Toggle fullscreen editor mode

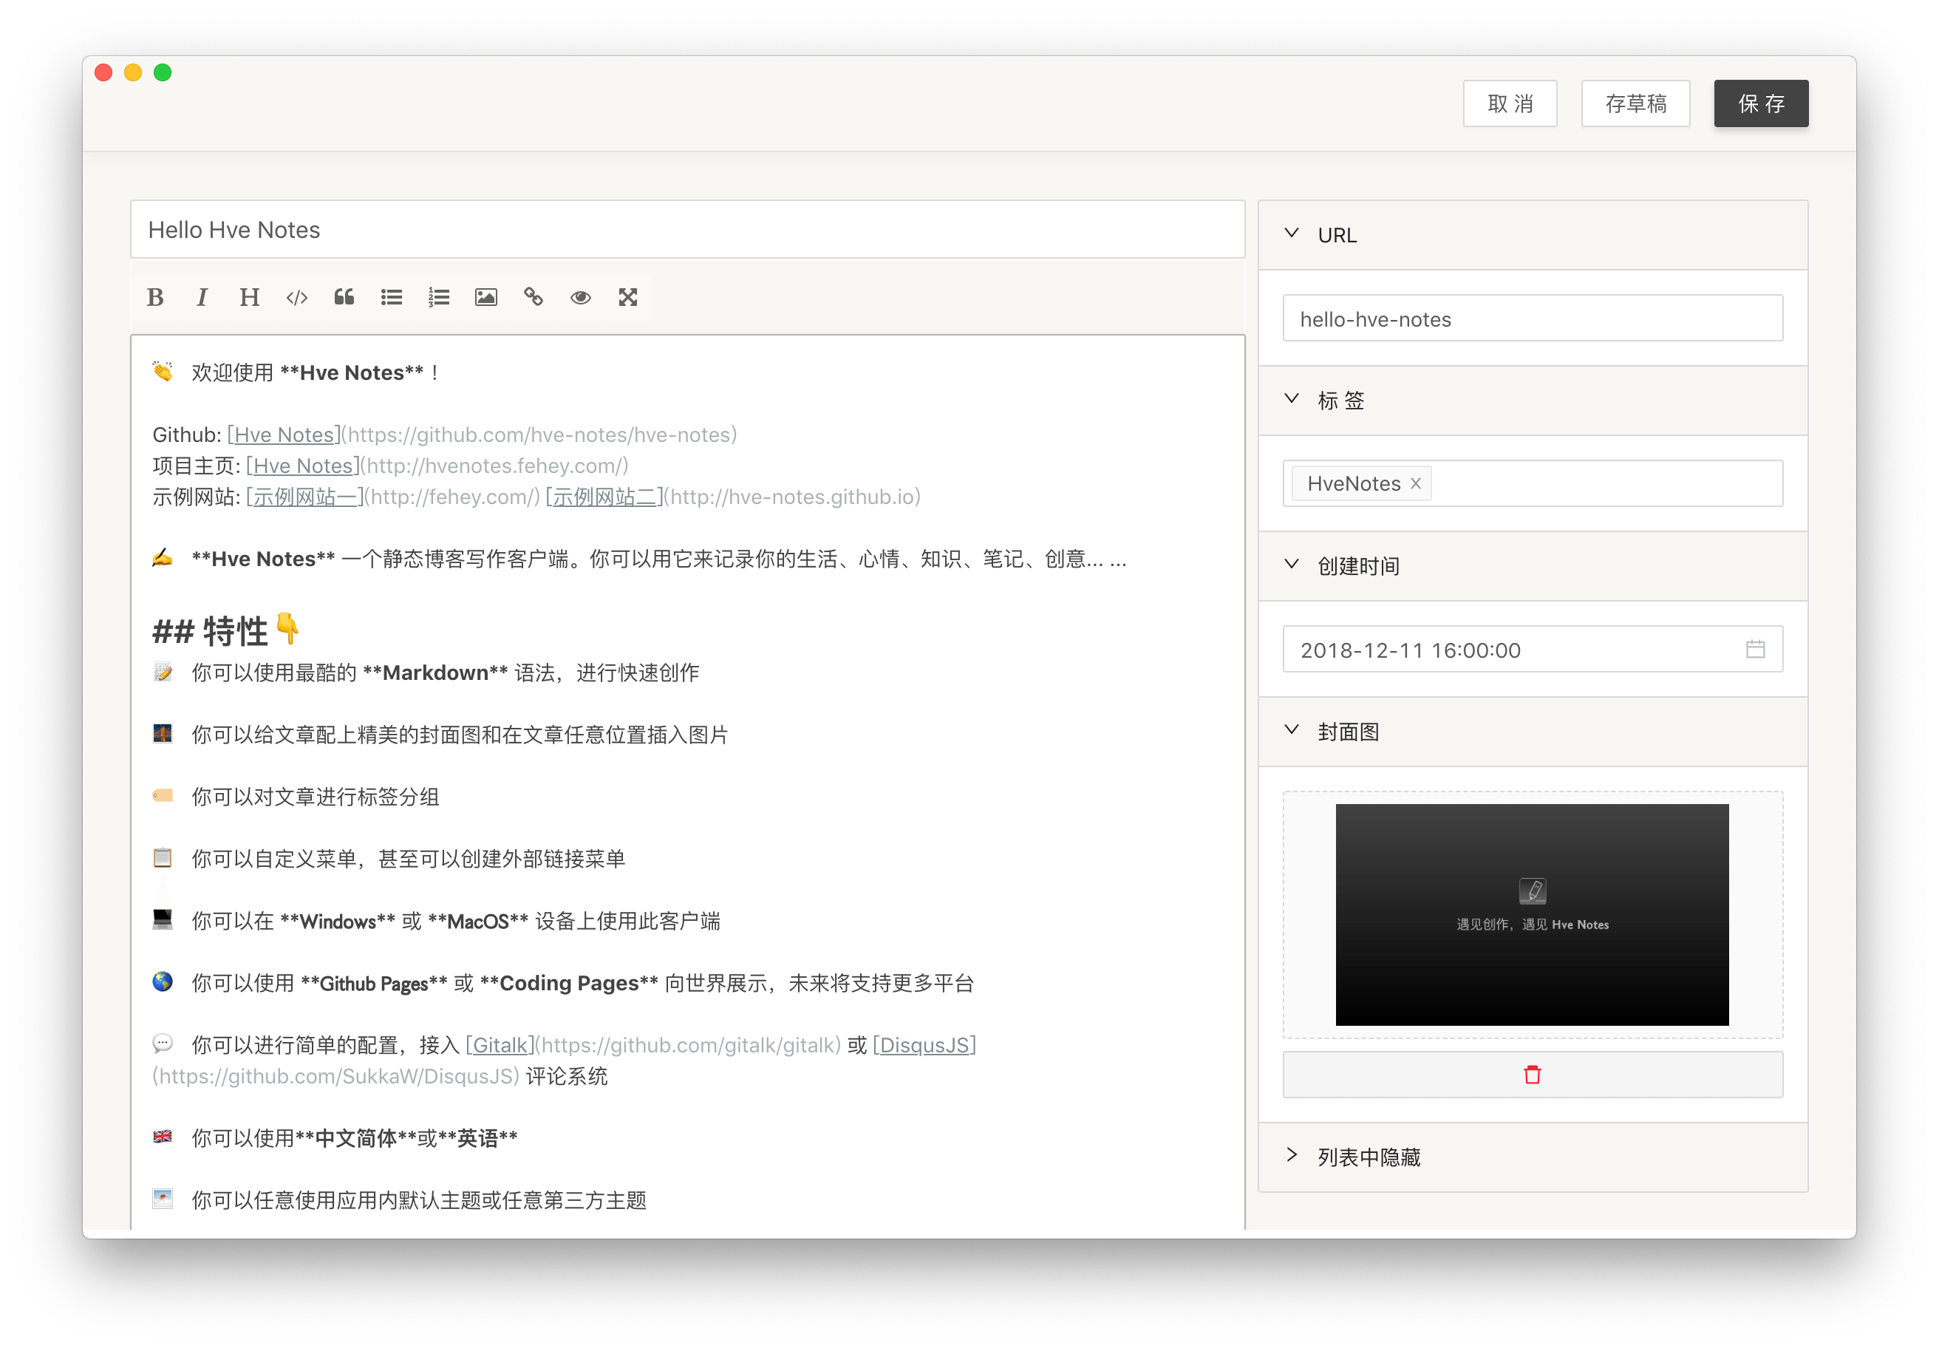click(x=627, y=297)
